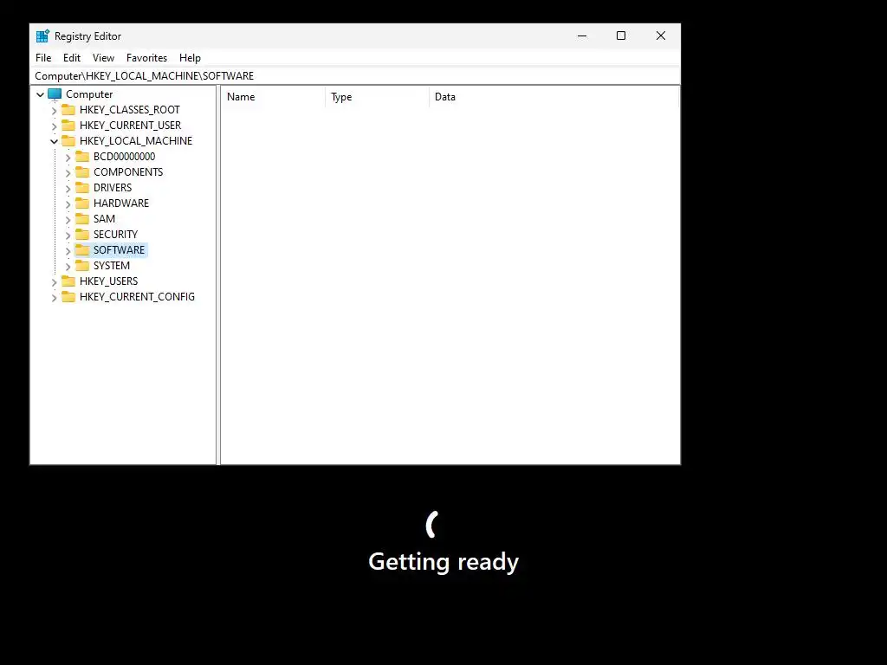The height and width of the screenshot is (665, 887).
Task: Click the Computer monitor icon in tree
Action: click(55, 94)
